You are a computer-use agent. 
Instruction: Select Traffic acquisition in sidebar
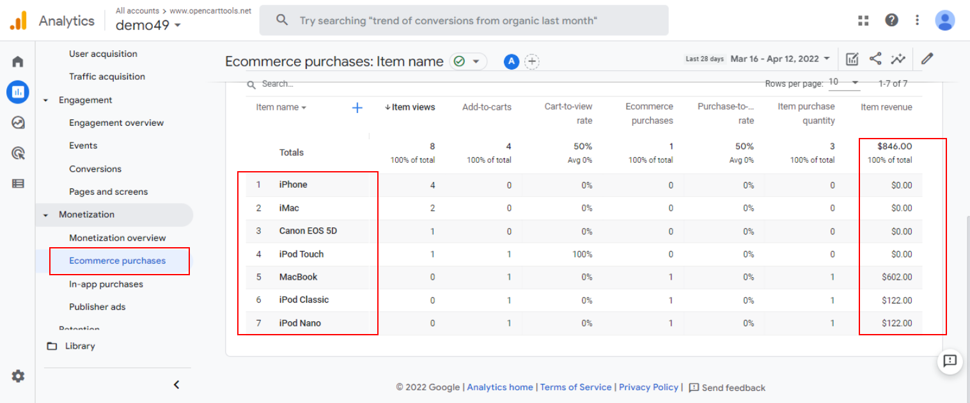click(107, 77)
